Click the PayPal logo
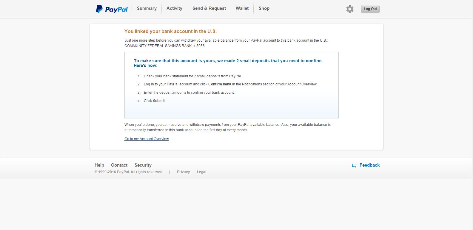The image size is (473, 230). (112, 9)
